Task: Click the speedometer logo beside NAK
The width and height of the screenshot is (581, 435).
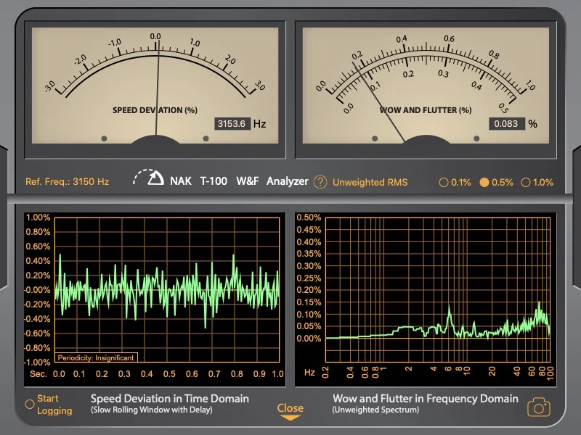Action: pos(149,179)
